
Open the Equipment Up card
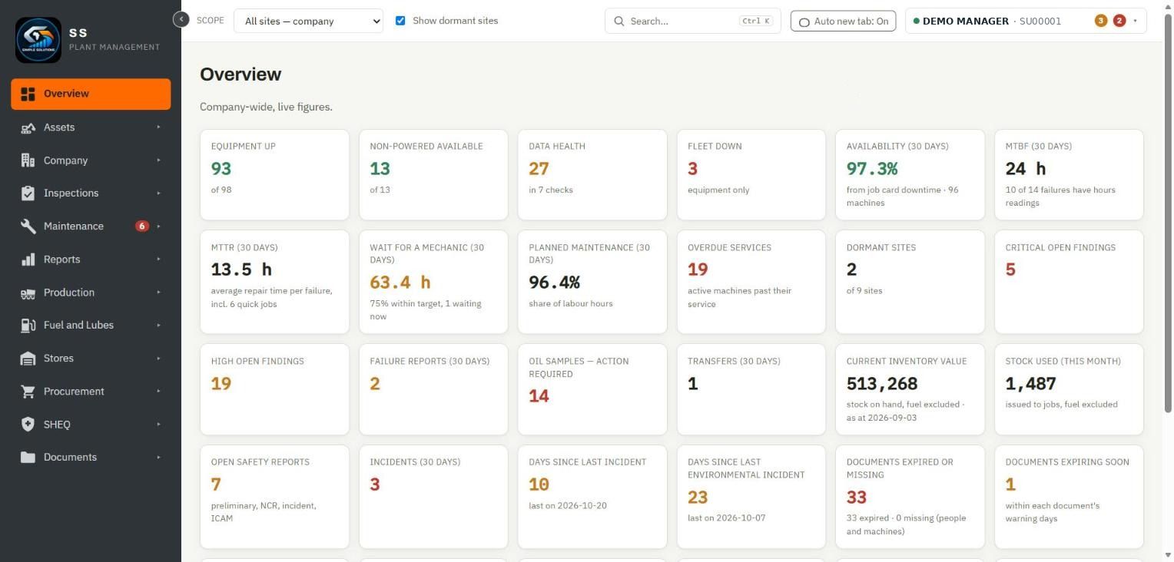274,175
